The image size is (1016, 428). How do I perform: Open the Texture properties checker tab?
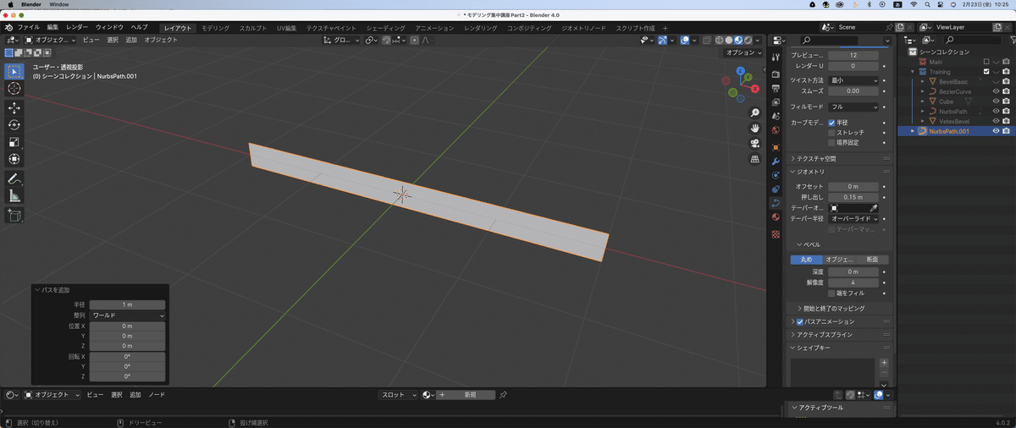pyautogui.click(x=776, y=233)
